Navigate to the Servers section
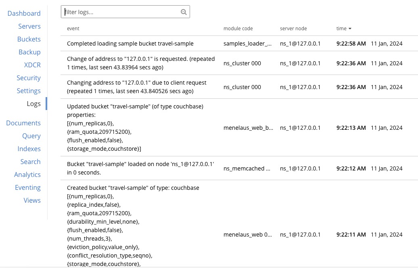 click(29, 26)
